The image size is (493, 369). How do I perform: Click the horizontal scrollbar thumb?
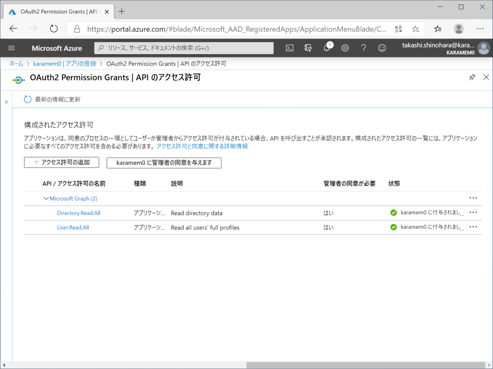(x=366, y=365)
